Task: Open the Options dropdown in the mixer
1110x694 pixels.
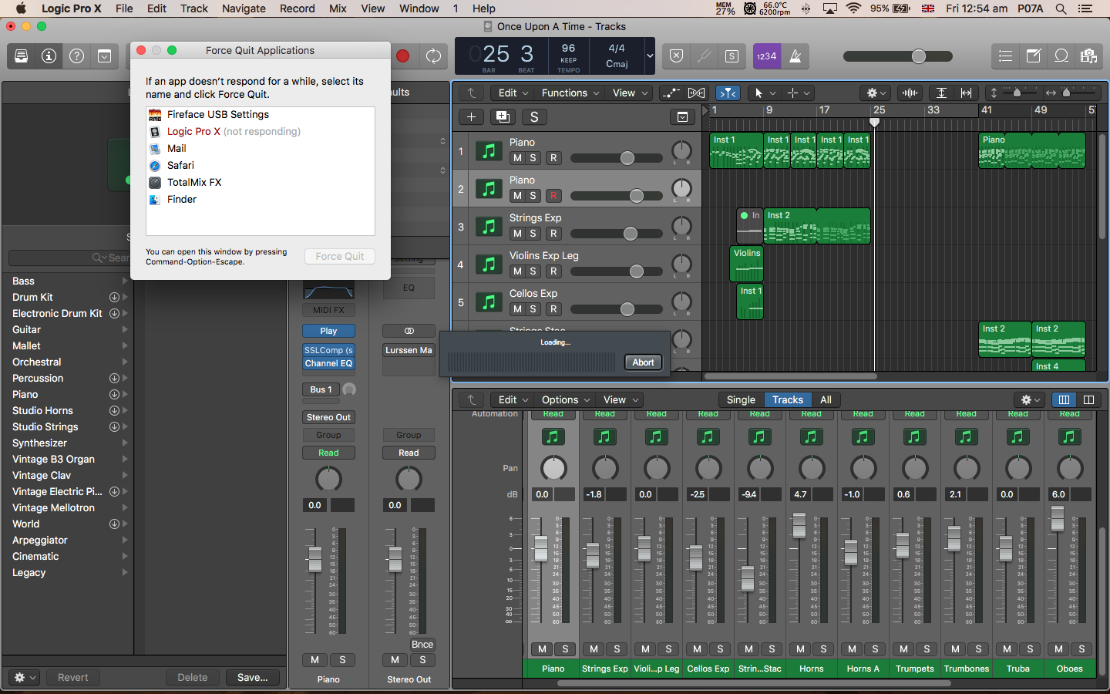Action: pyautogui.click(x=565, y=400)
